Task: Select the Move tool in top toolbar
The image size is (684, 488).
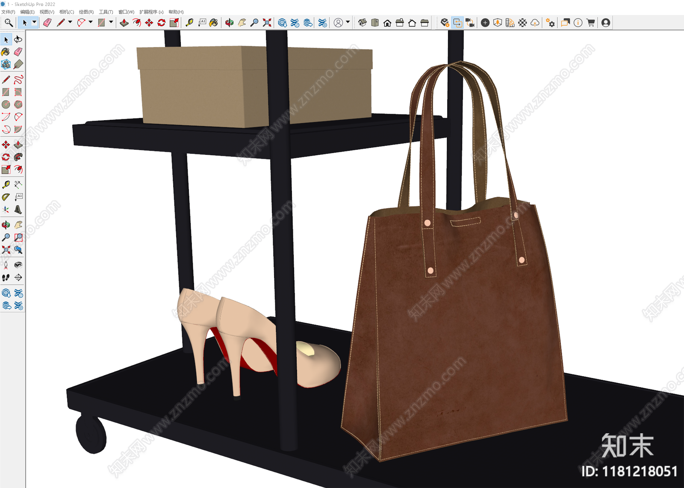Action: (149, 23)
